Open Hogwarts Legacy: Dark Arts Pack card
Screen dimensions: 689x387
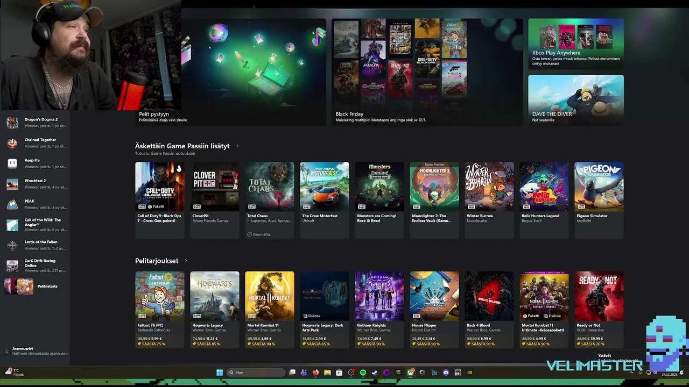[x=325, y=310]
